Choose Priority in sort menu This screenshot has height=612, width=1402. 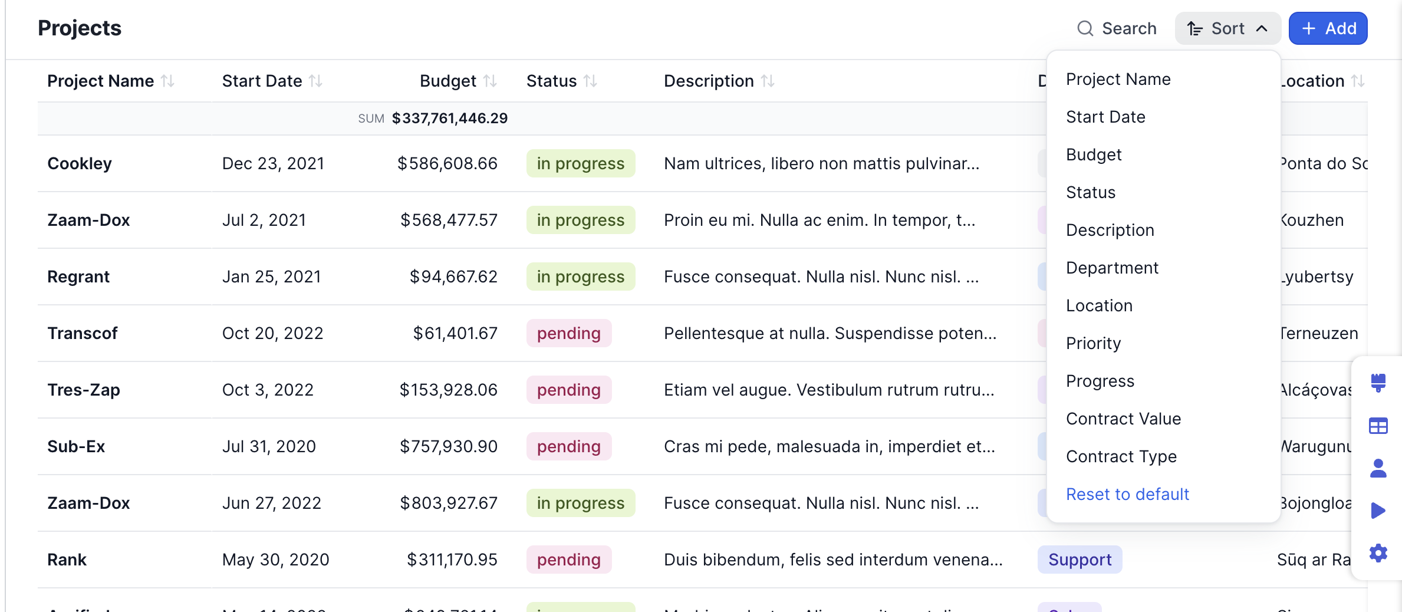pyautogui.click(x=1093, y=343)
